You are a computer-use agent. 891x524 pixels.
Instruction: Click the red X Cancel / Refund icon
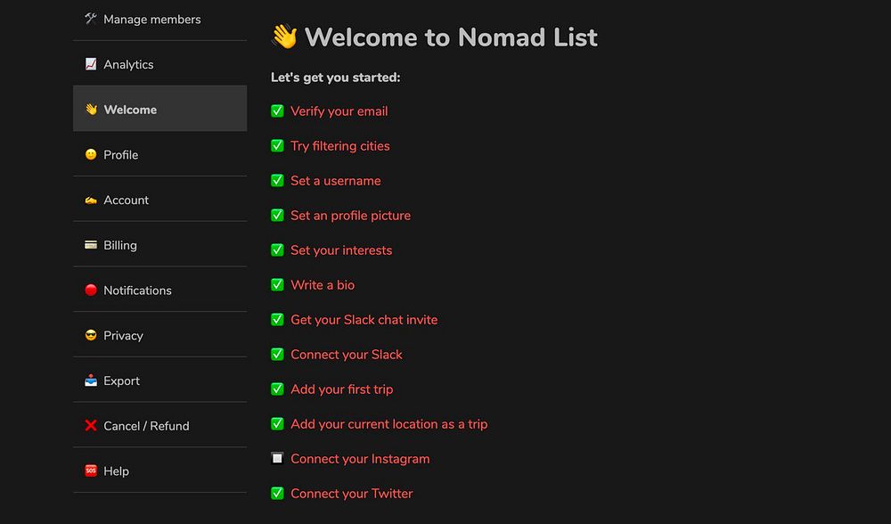pos(90,426)
